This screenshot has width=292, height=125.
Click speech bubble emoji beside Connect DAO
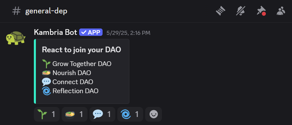tap(46, 82)
